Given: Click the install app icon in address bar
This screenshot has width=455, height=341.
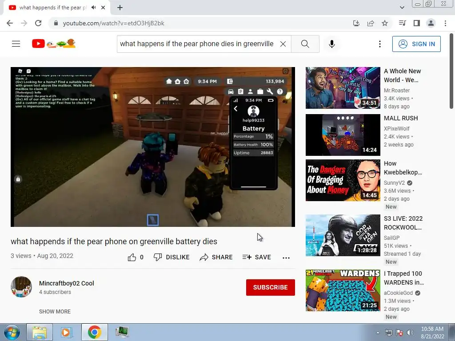Looking at the screenshot, I should coord(356,23).
